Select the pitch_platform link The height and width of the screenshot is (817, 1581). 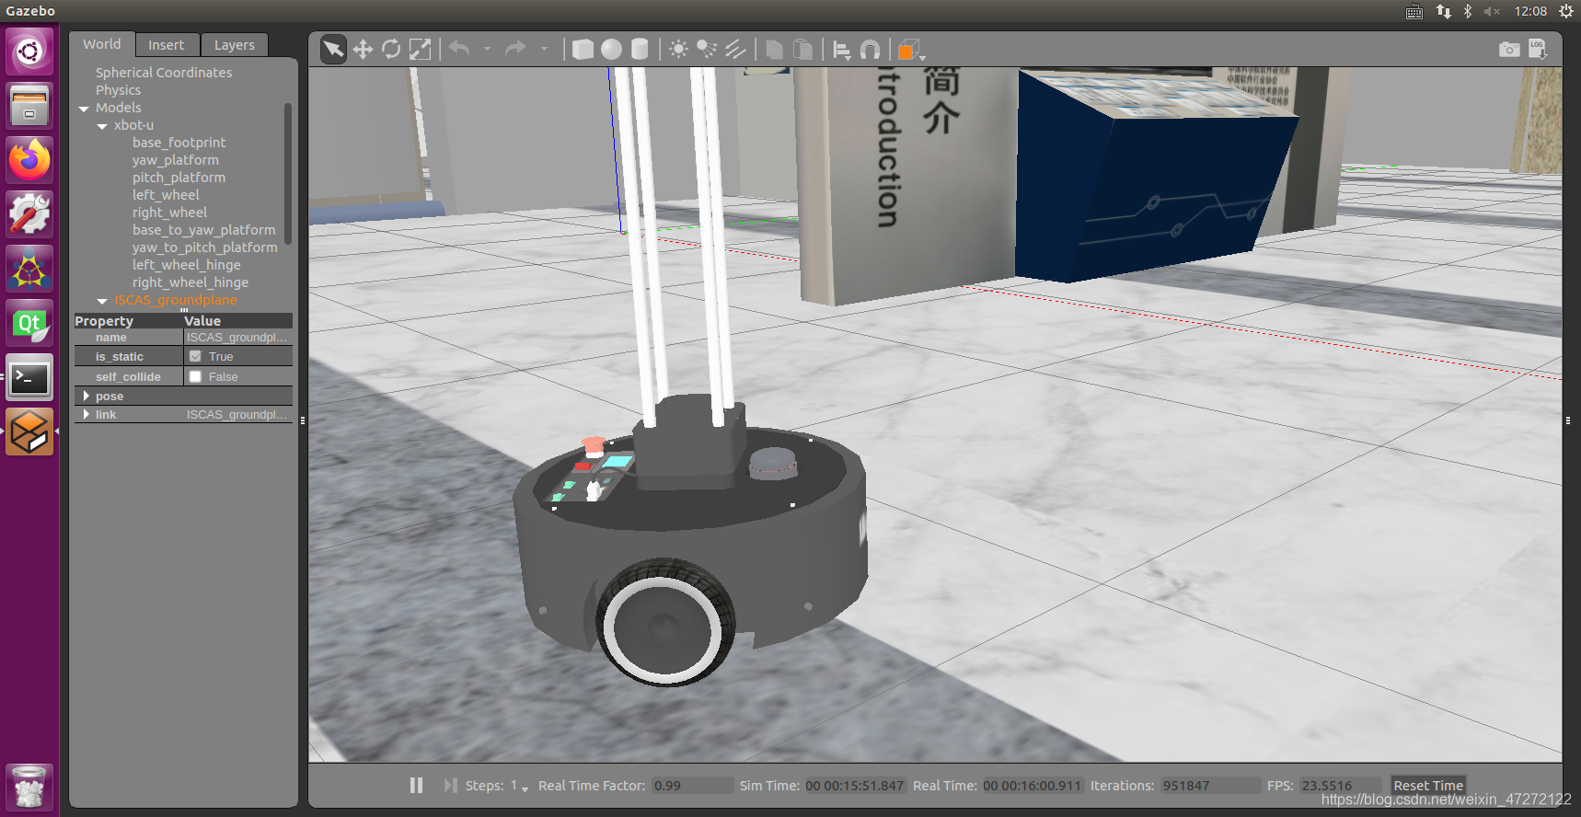click(x=179, y=178)
